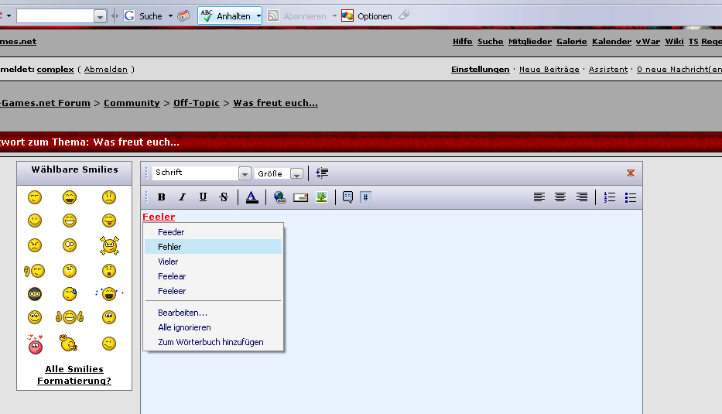Expand the Google toolbar search box dropdown

coord(100,16)
